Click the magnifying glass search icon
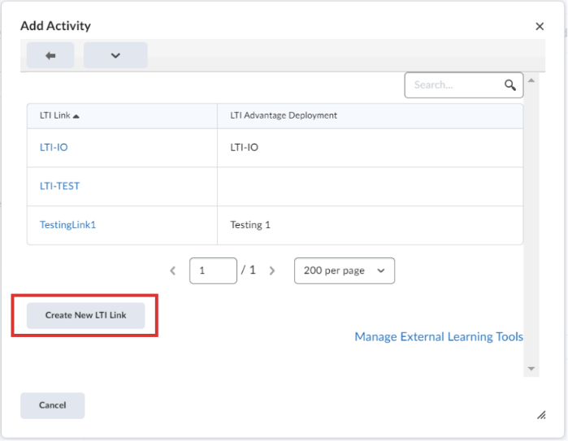This screenshot has height=441, width=568. [510, 85]
